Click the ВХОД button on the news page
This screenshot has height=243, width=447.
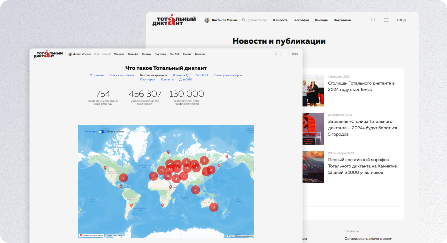(401, 20)
